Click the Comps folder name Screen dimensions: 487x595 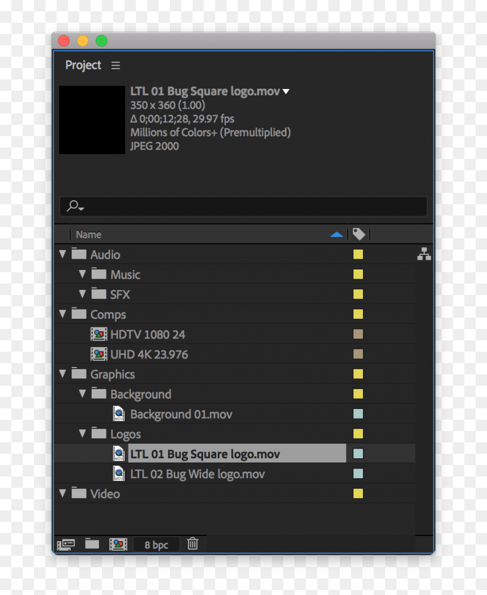click(108, 315)
